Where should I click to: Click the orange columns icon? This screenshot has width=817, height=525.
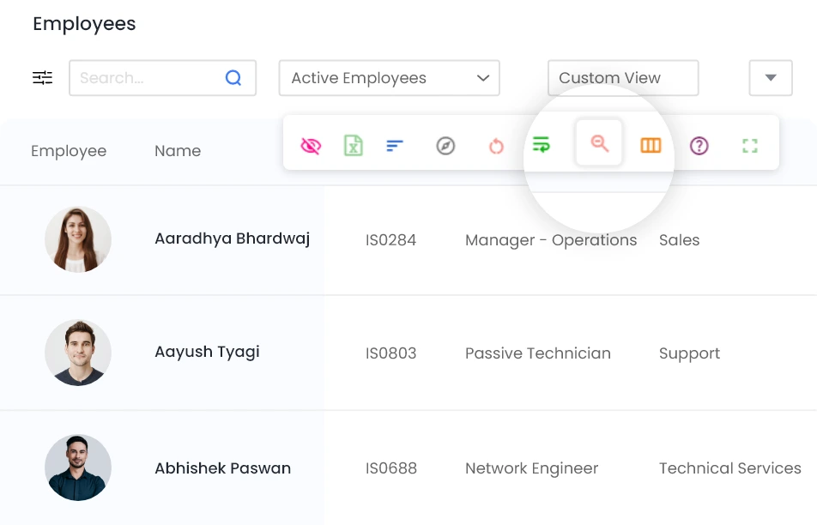[x=651, y=146]
